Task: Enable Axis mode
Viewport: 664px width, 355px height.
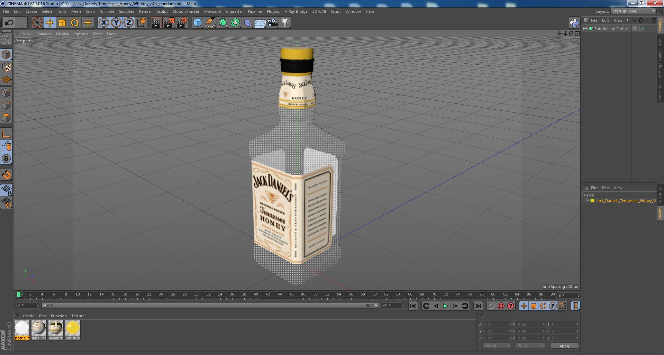Action: point(7,134)
